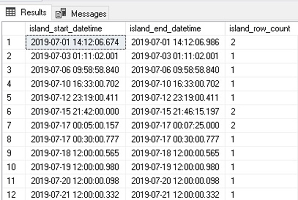Click end datetime cell 2019-07-15 21:46:15.197
The height and width of the screenshot is (200, 298).
pos(175,112)
